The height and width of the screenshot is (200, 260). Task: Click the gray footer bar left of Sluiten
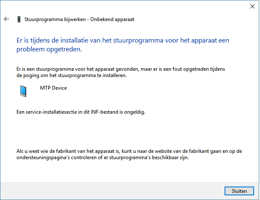point(110,191)
